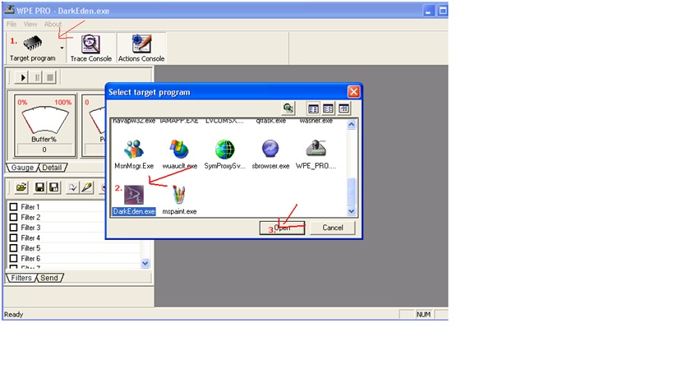Enable the Filter 2 checkbox

click(x=14, y=217)
